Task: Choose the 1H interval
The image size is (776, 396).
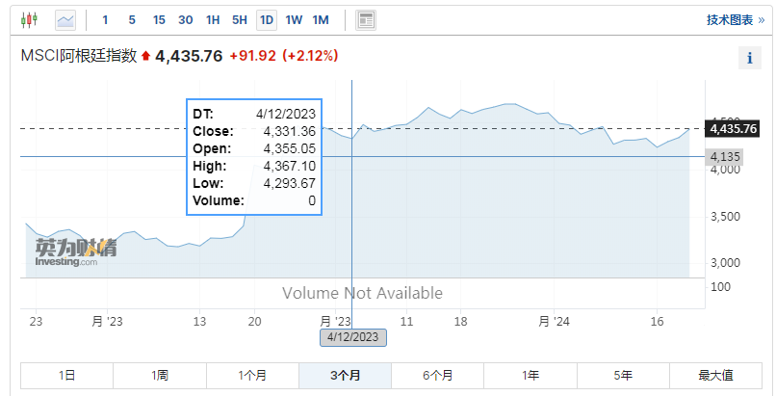Action: 213,20
